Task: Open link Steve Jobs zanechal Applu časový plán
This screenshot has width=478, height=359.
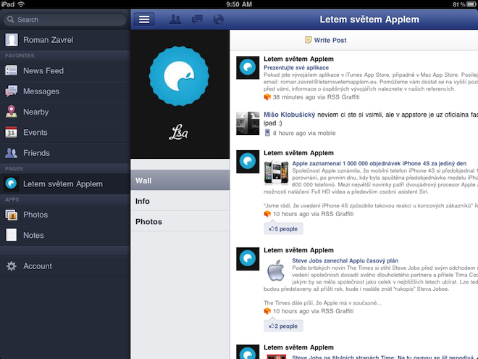Action: (x=345, y=260)
